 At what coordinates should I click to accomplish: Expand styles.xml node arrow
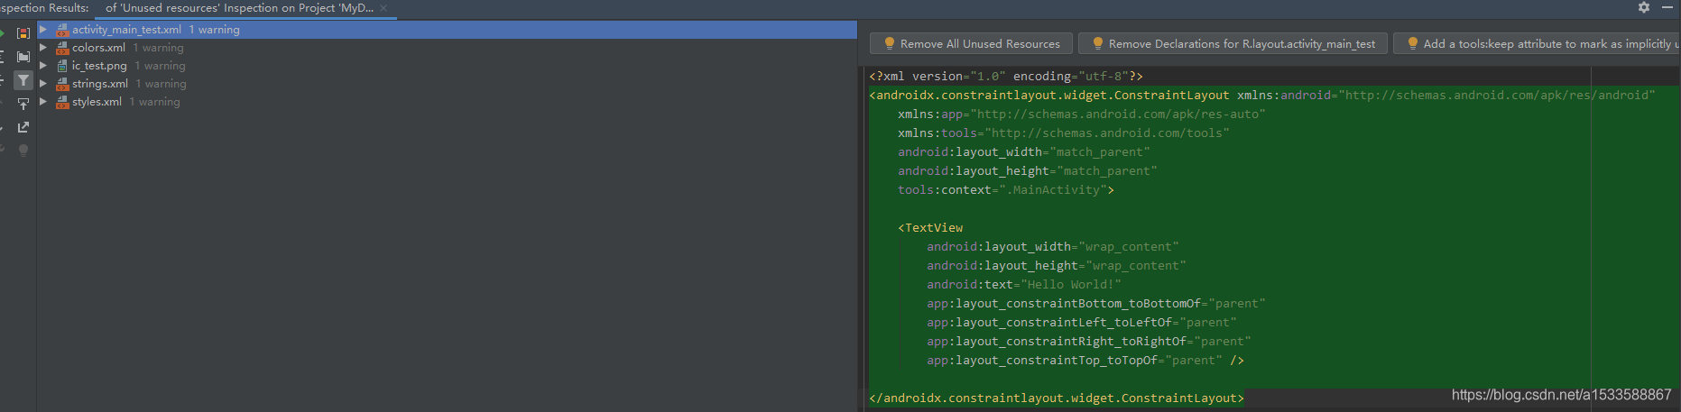click(x=42, y=102)
